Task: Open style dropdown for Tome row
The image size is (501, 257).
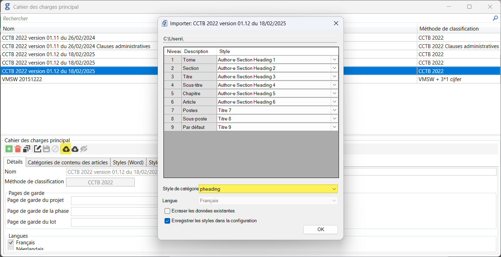Action: point(334,60)
